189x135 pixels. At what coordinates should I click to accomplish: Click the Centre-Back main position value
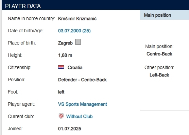159,54
